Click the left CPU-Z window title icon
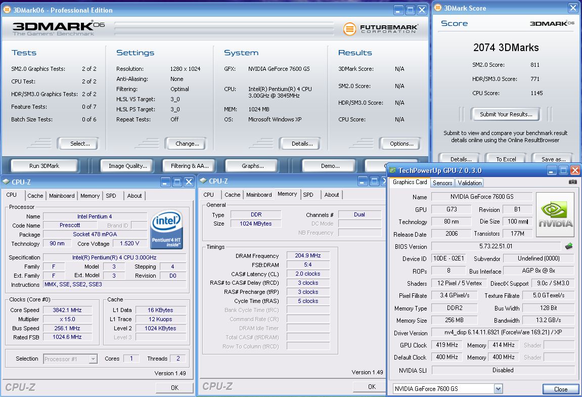The height and width of the screenshot is (397, 582). (x=6, y=182)
